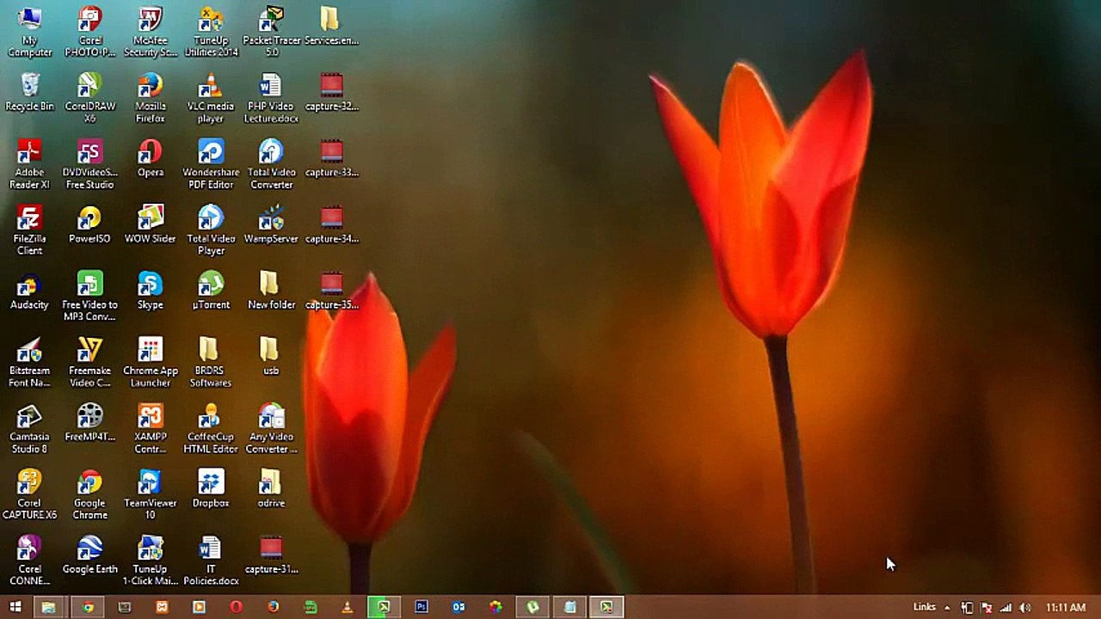
Task: Select the Audacity desktop icon
Action: point(30,291)
